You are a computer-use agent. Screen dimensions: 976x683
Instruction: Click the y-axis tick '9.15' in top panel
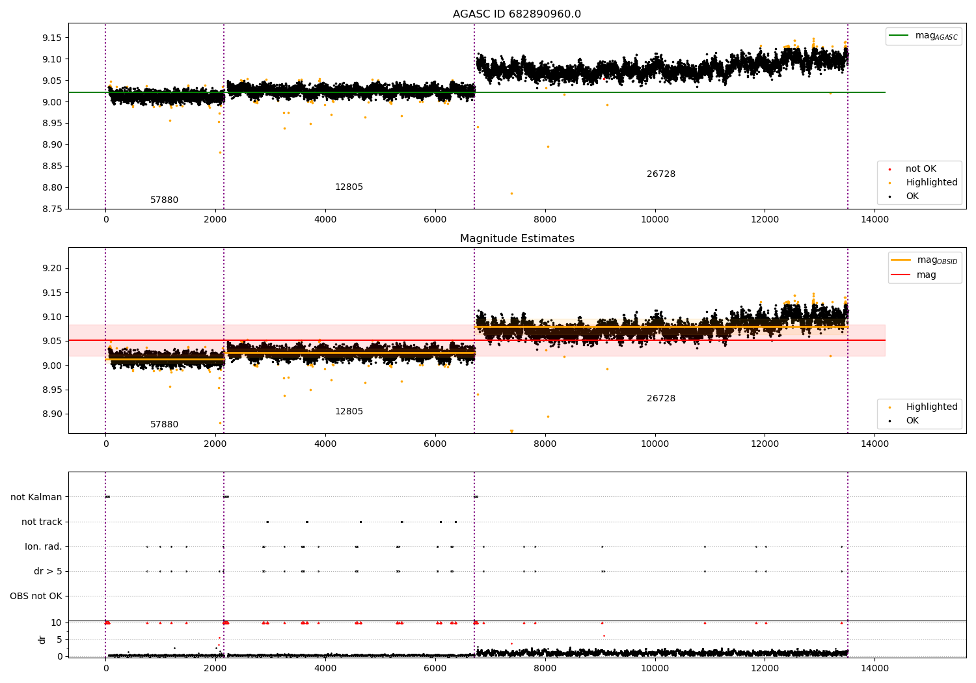click(x=51, y=38)
